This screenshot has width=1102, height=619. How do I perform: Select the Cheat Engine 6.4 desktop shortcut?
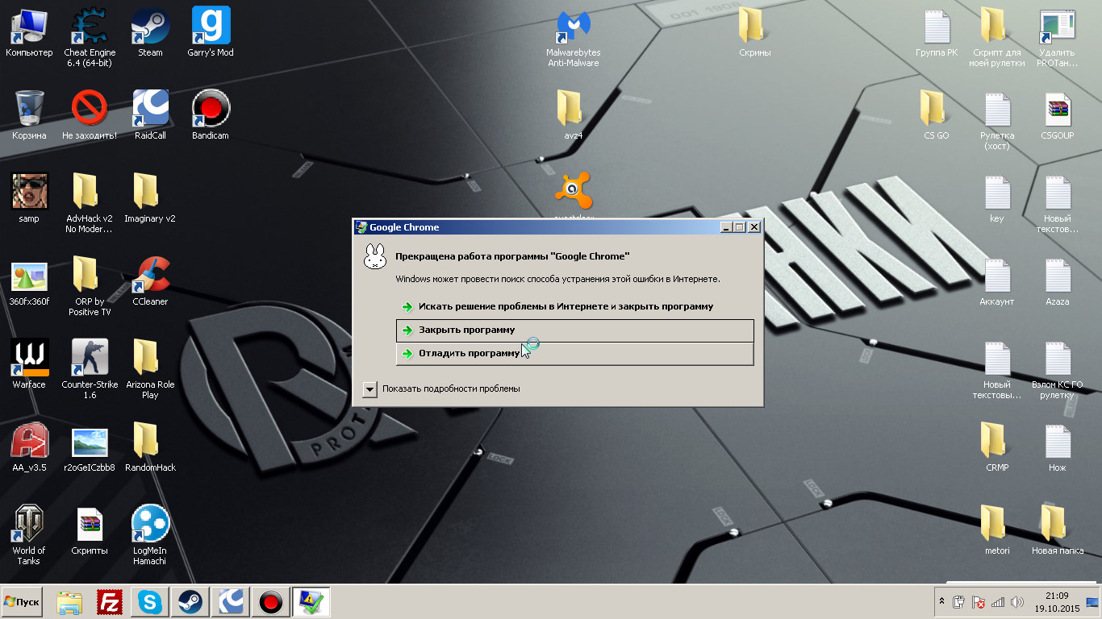(89, 37)
